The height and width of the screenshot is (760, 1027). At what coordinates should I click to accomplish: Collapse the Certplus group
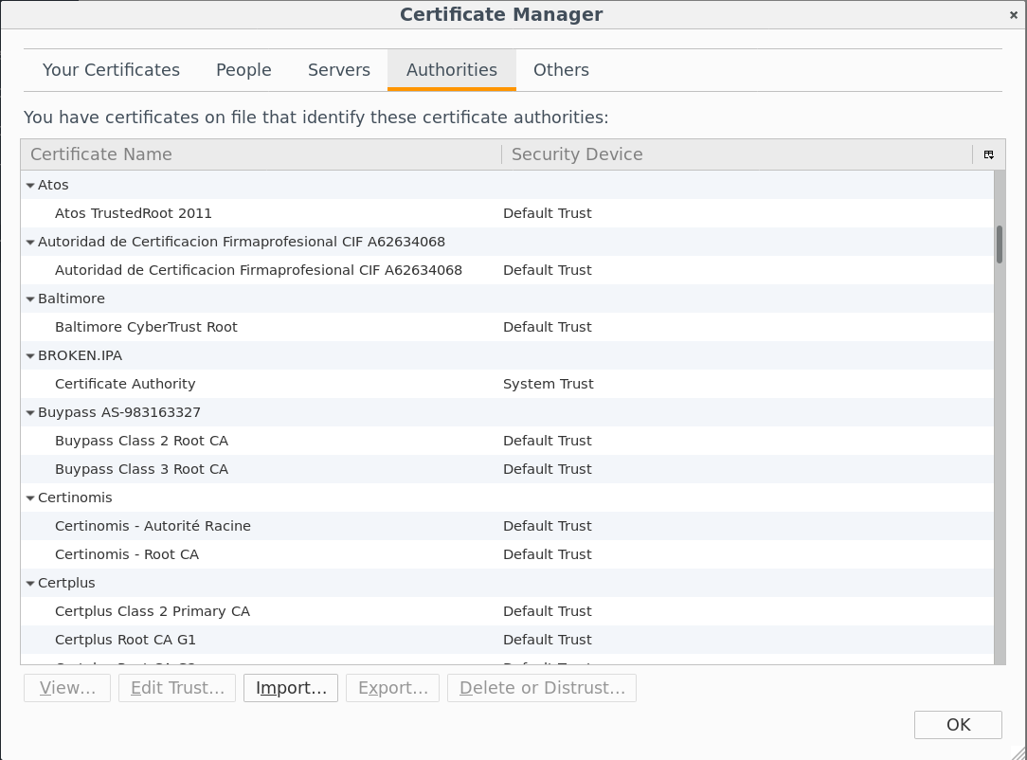coord(30,583)
